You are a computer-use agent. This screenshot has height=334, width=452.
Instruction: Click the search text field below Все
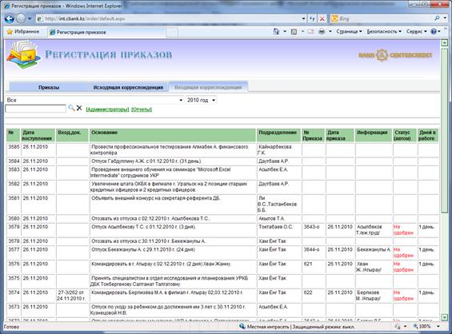(x=35, y=109)
